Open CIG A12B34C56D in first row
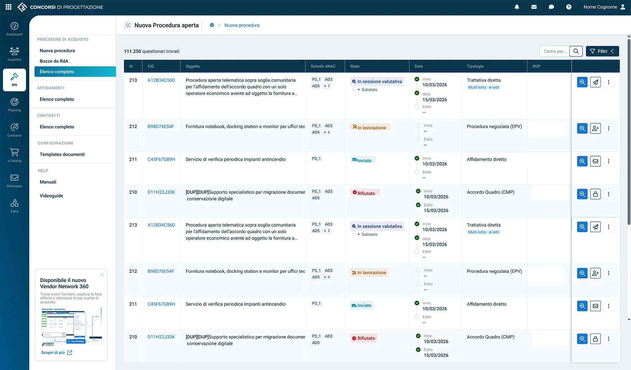 tap(161, 80)
